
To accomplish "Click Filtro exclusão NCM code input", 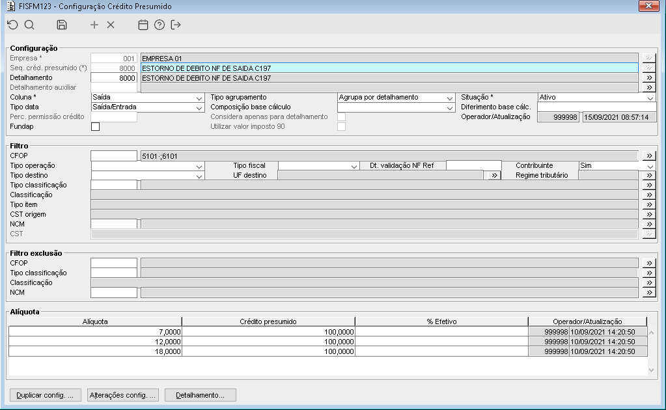I will [x=114, y=292].
